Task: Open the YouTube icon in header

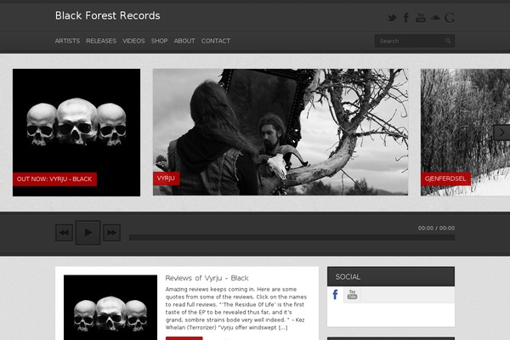Action: (x=421, y=18)
